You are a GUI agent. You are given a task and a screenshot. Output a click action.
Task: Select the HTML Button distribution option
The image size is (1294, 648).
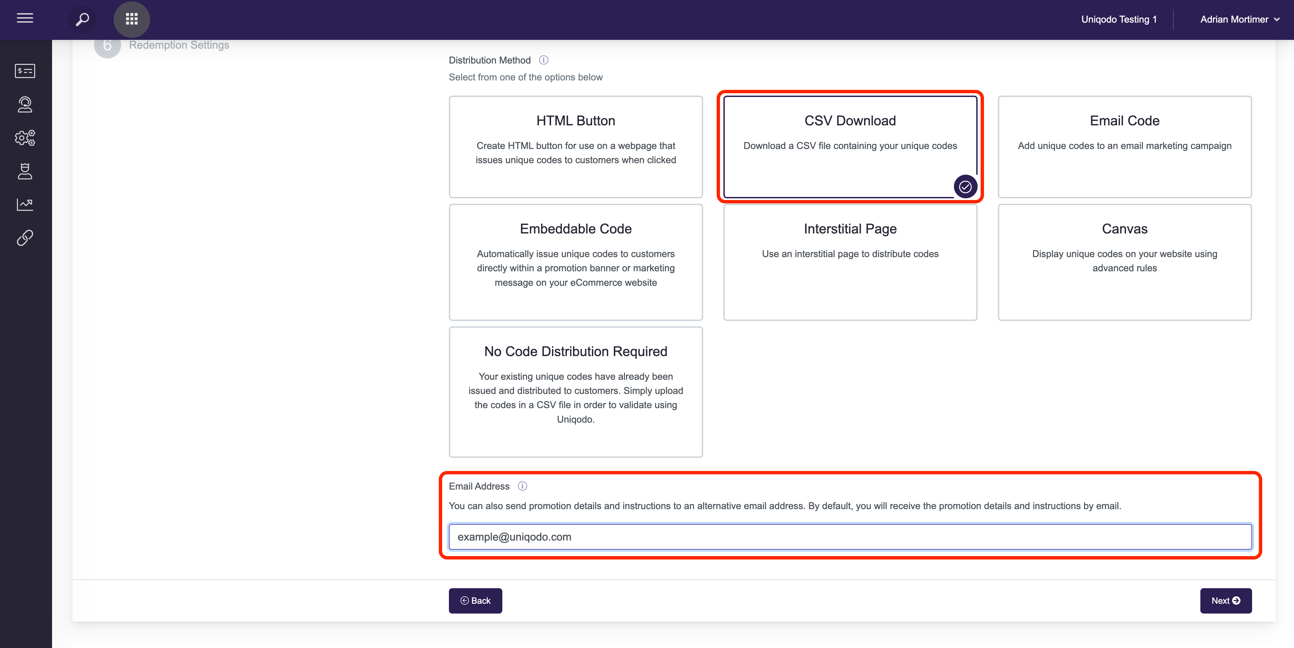click(x=575, y=147)
